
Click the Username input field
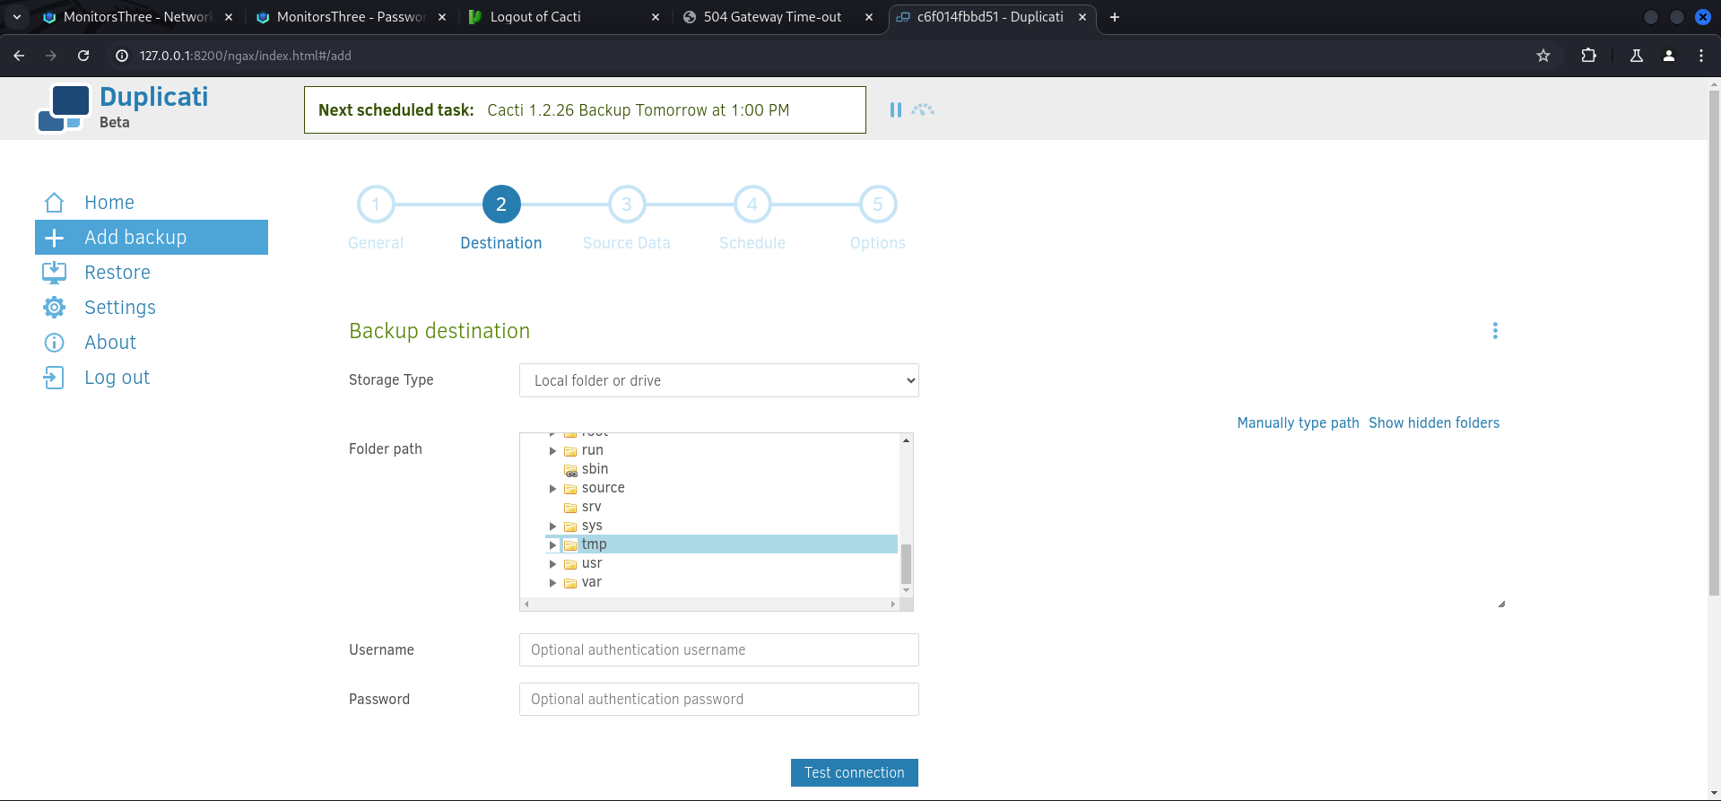click(718, 650)
